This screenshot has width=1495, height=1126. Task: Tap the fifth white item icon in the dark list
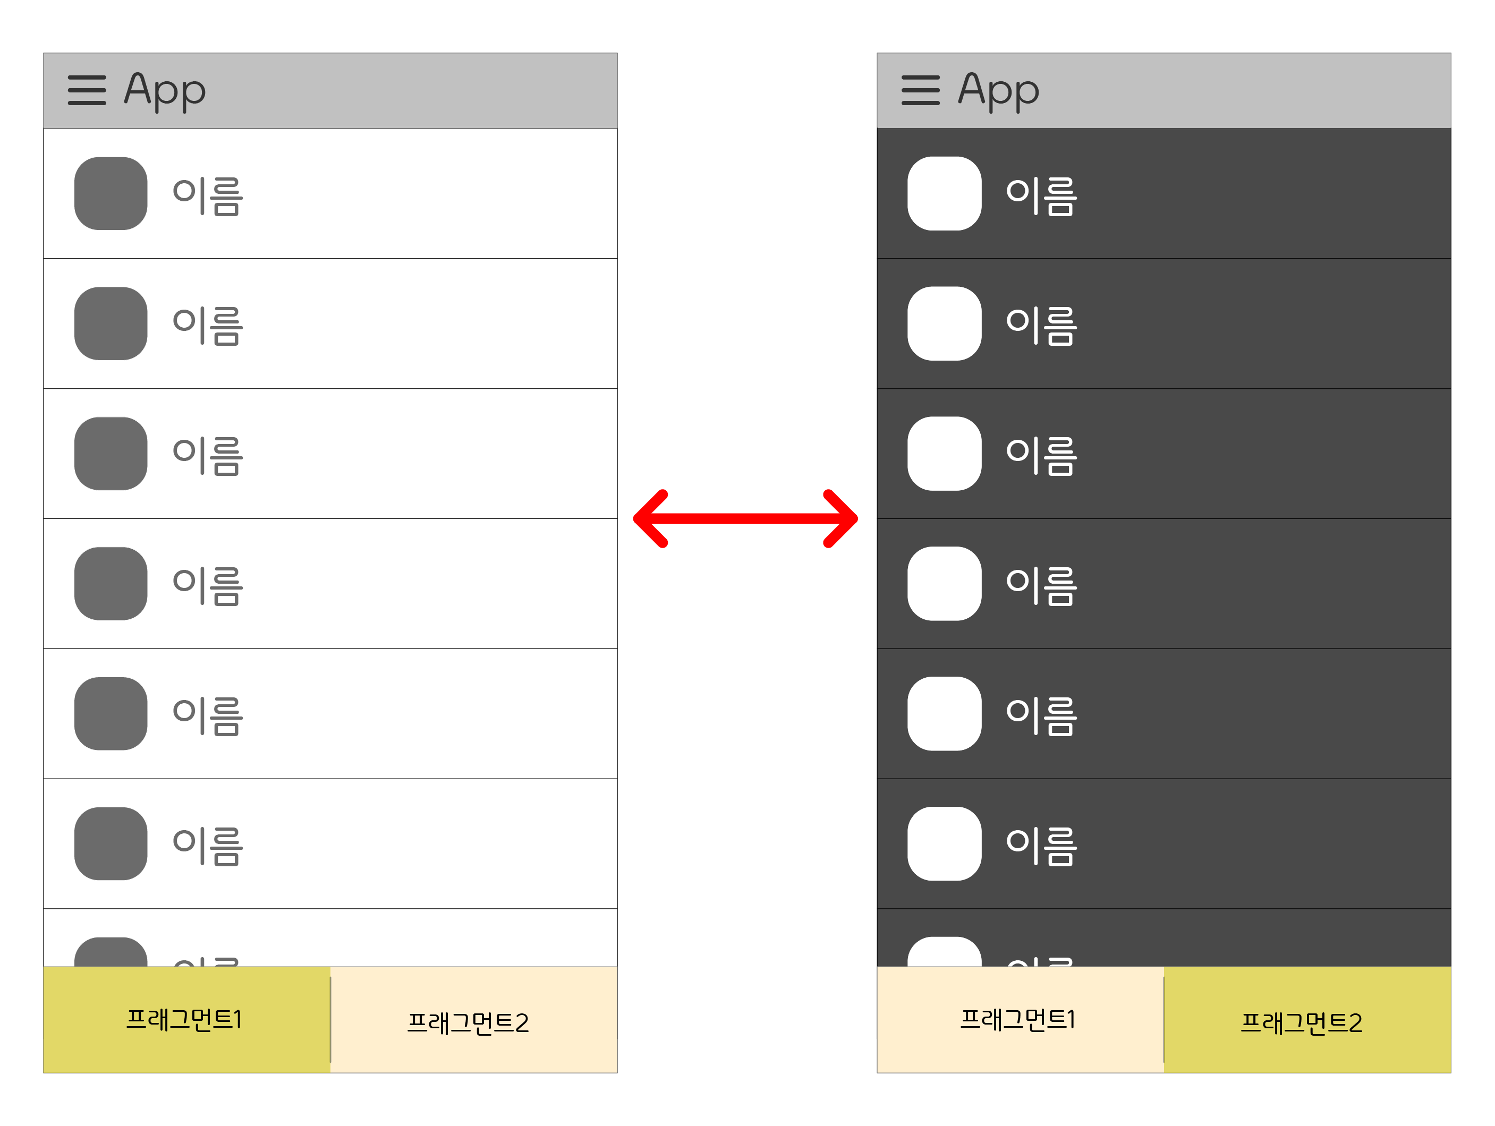tap(944, 714)
